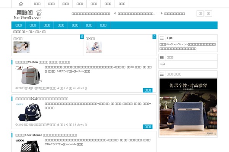Open the NanShenGe.com logo
Viewport: 229px width, 152px height.
(x=28, y=14)
